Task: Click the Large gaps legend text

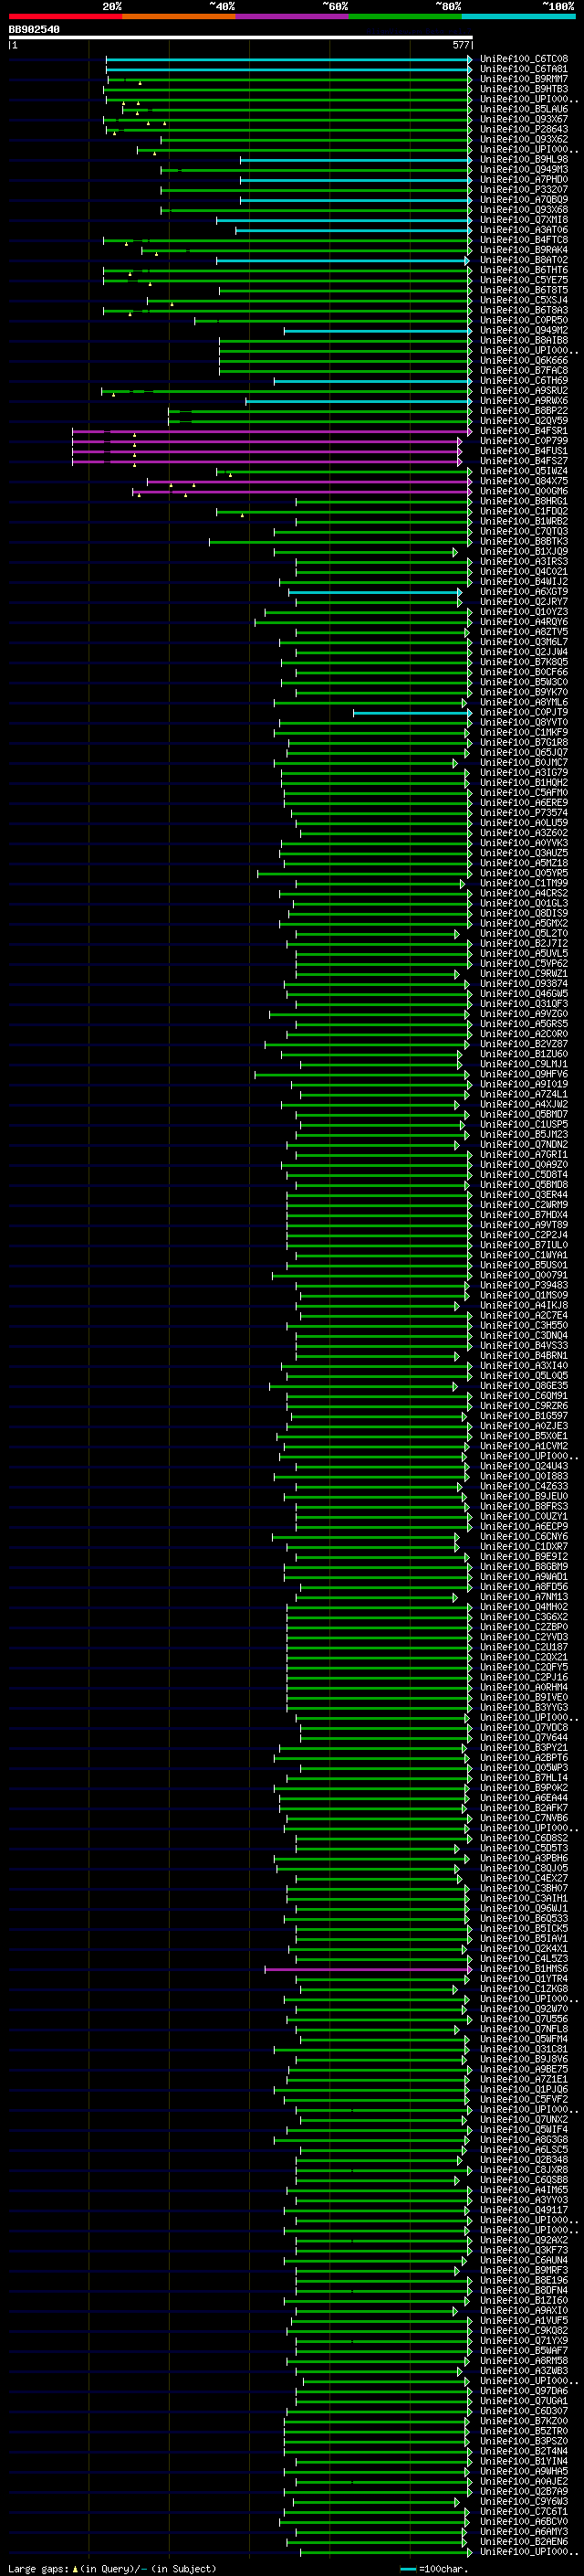Action: 112,2569
